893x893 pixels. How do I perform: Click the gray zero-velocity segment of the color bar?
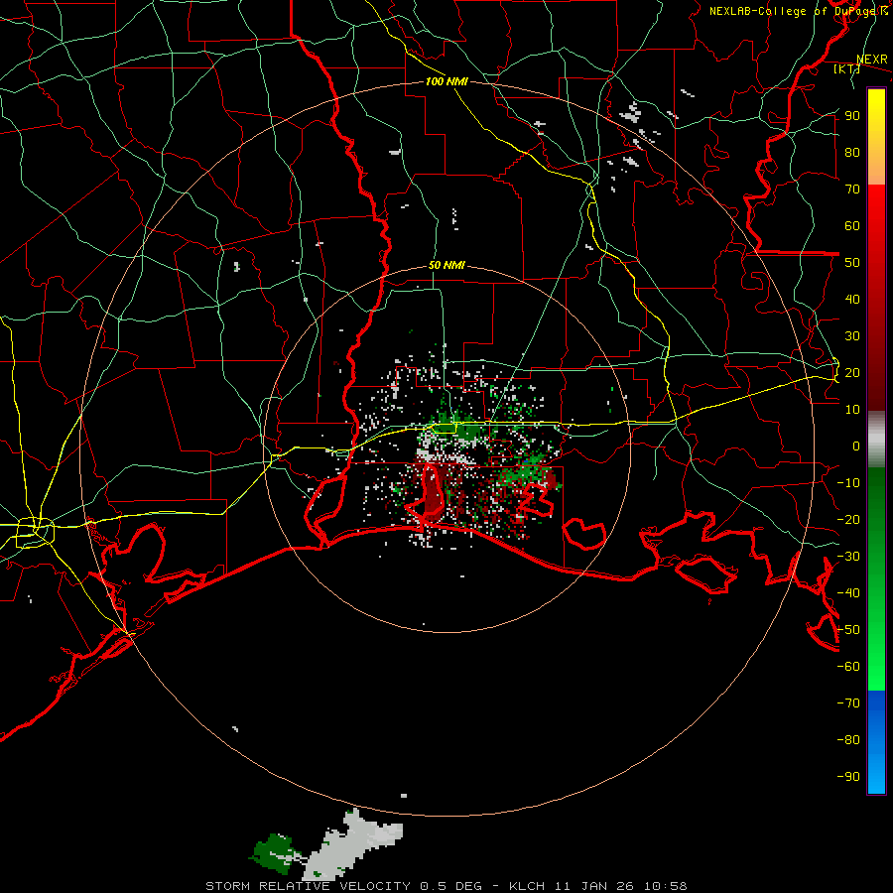point(876,440)
